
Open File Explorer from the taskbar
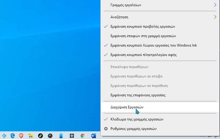click(31, 136)
